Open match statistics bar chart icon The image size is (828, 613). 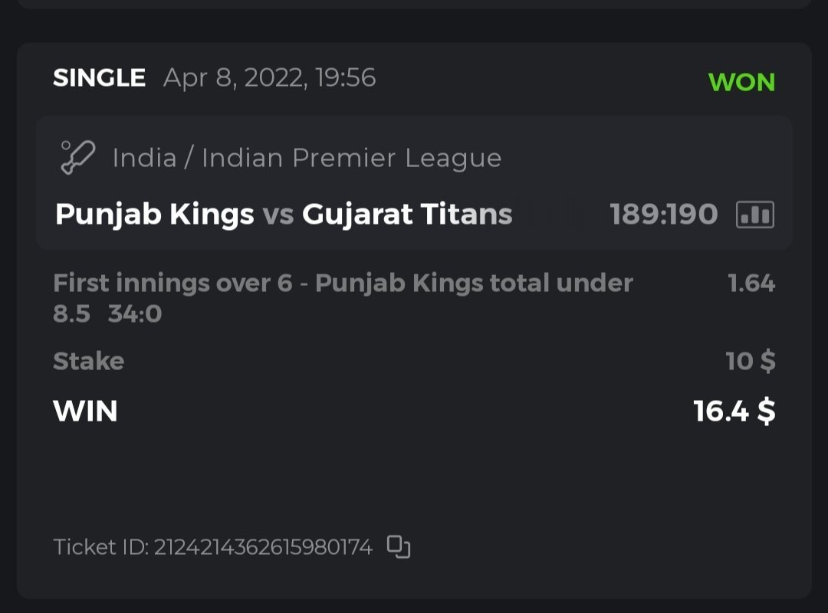754,215
